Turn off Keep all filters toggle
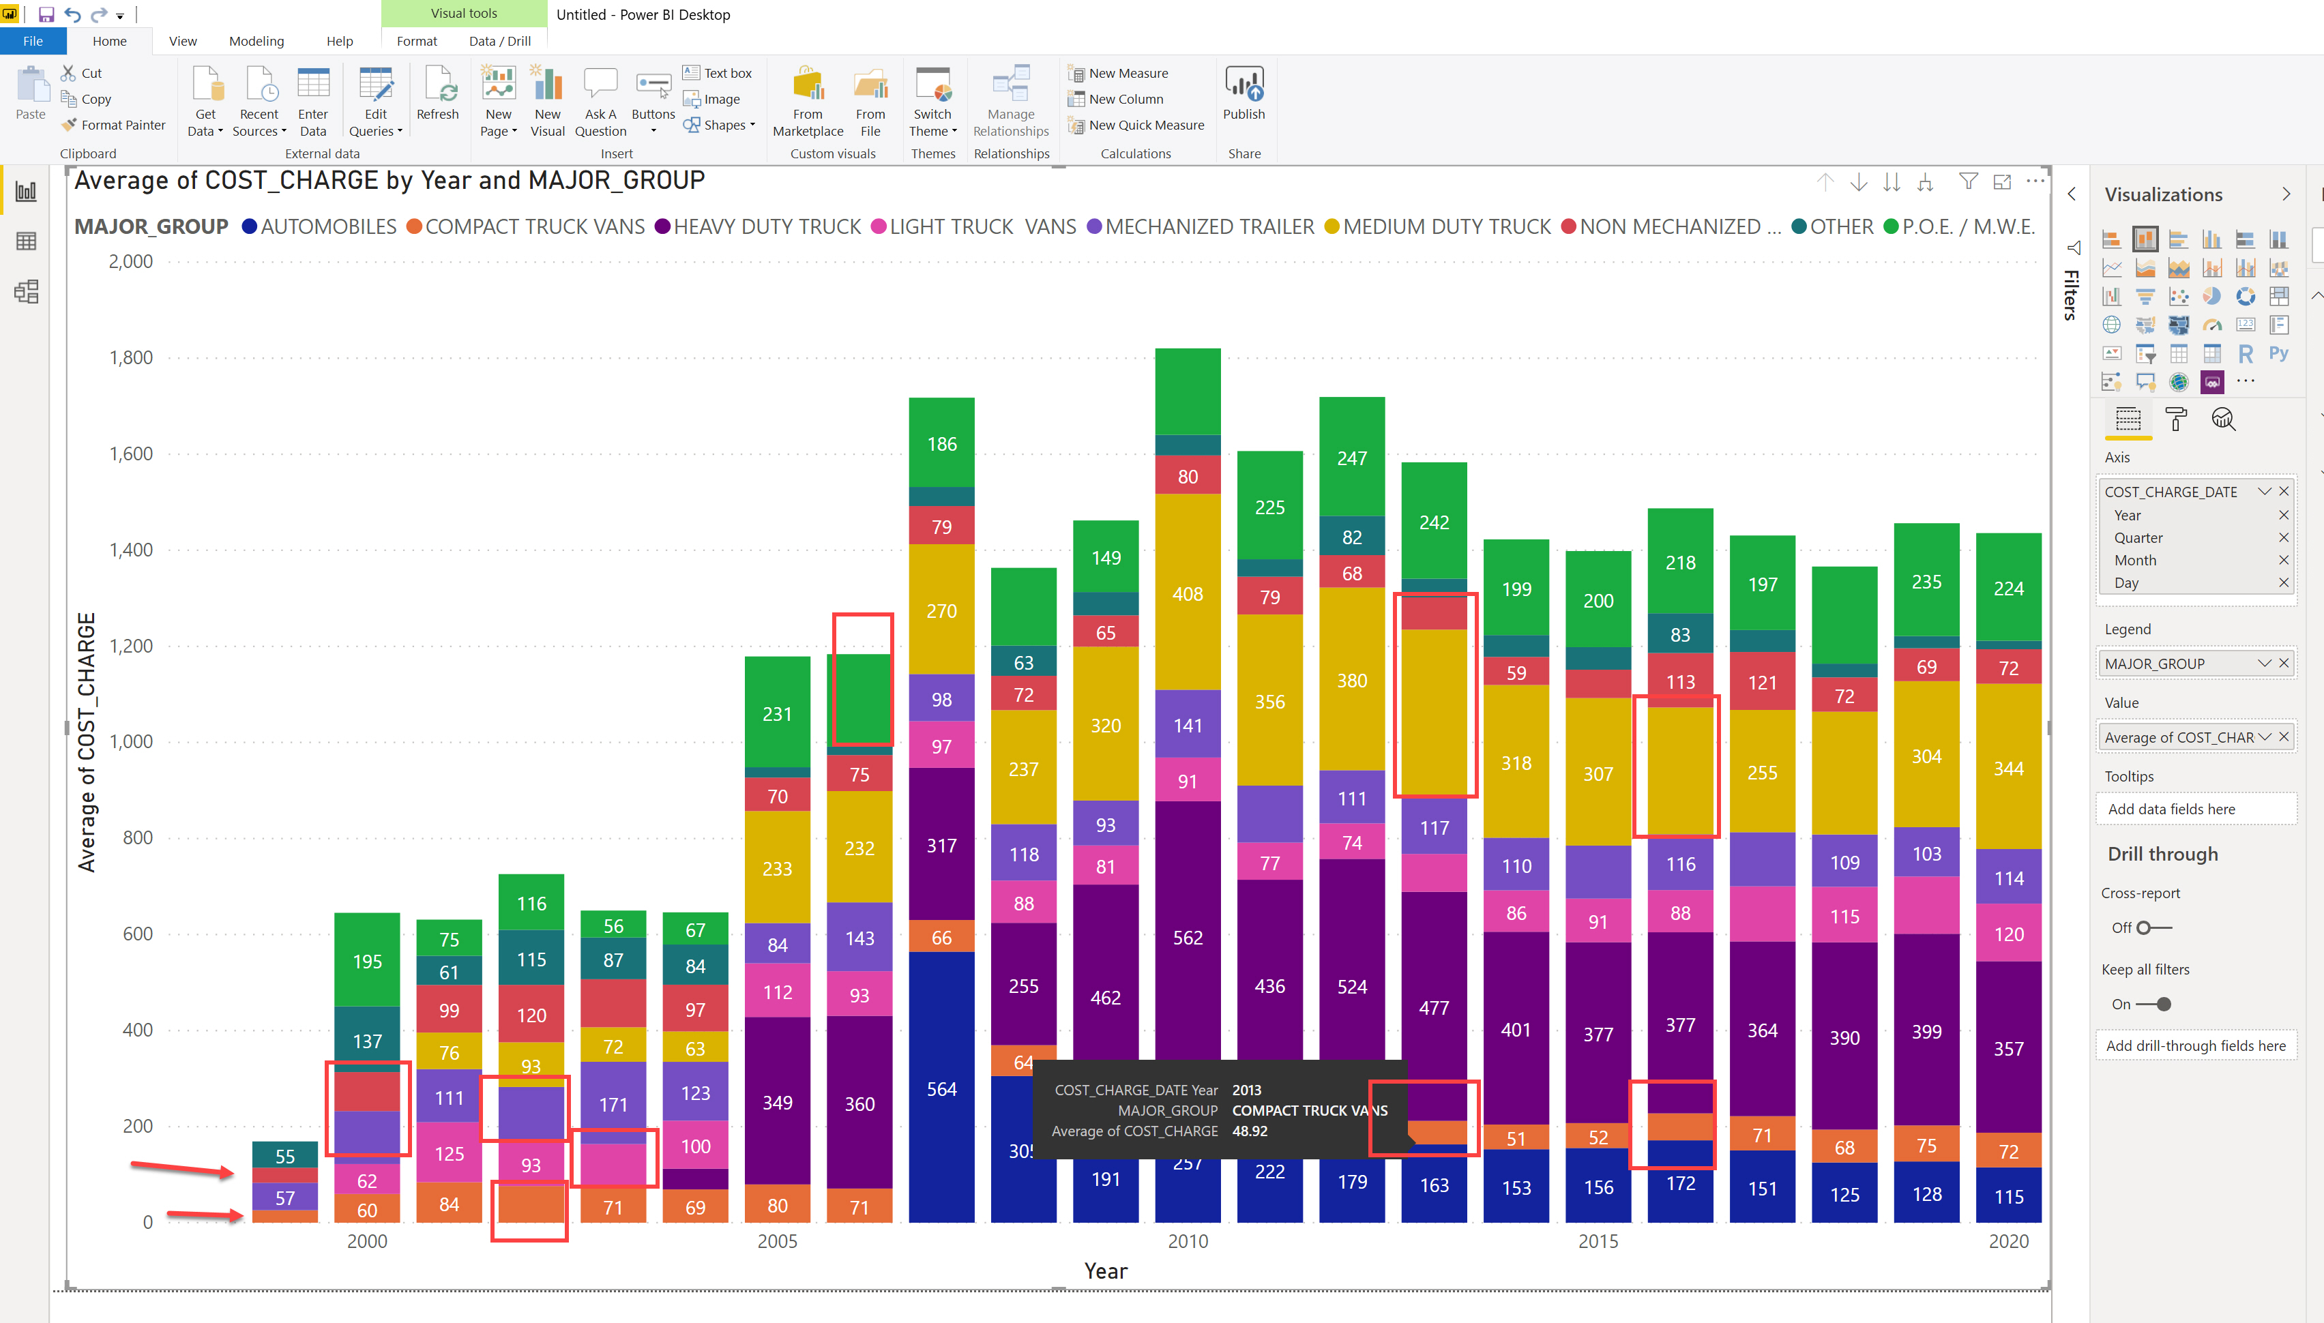 pyautogui.click(x=2154, y=1004)
